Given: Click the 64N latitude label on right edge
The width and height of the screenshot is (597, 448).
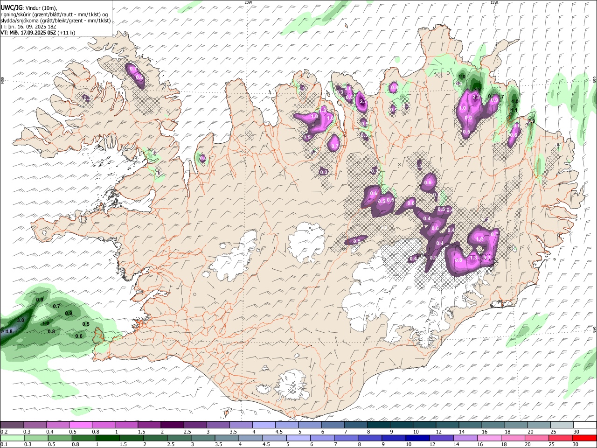Looking at the screenshot, I should (595, 329).
